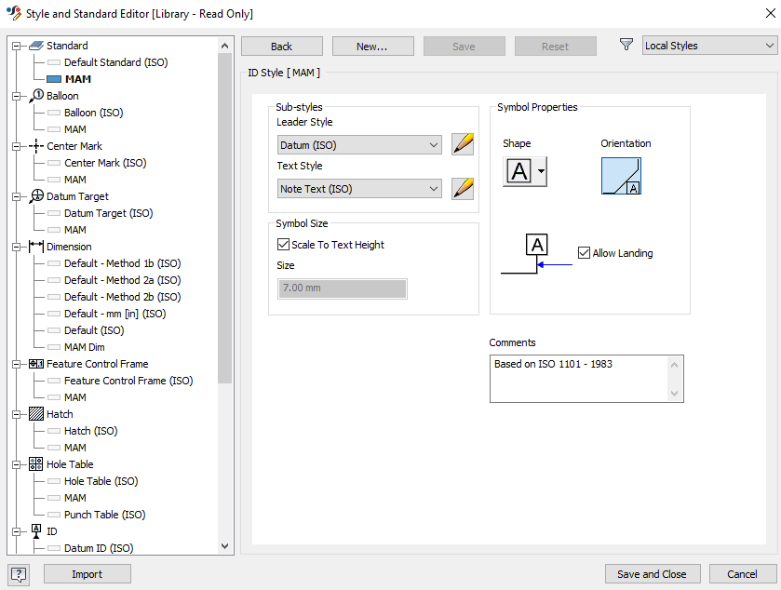Open the help question mark icon
Screen dimensions: 781x590
tap(19, 574)
